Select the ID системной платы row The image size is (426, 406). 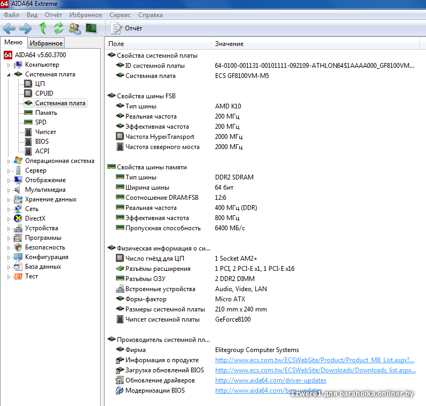tap(265, 66)
